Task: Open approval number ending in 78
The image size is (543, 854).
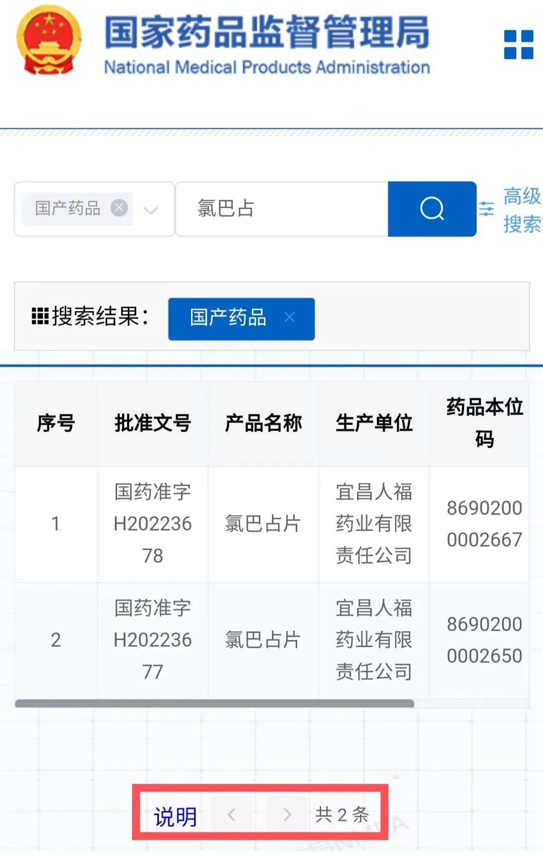Action: tap(153, 524)
